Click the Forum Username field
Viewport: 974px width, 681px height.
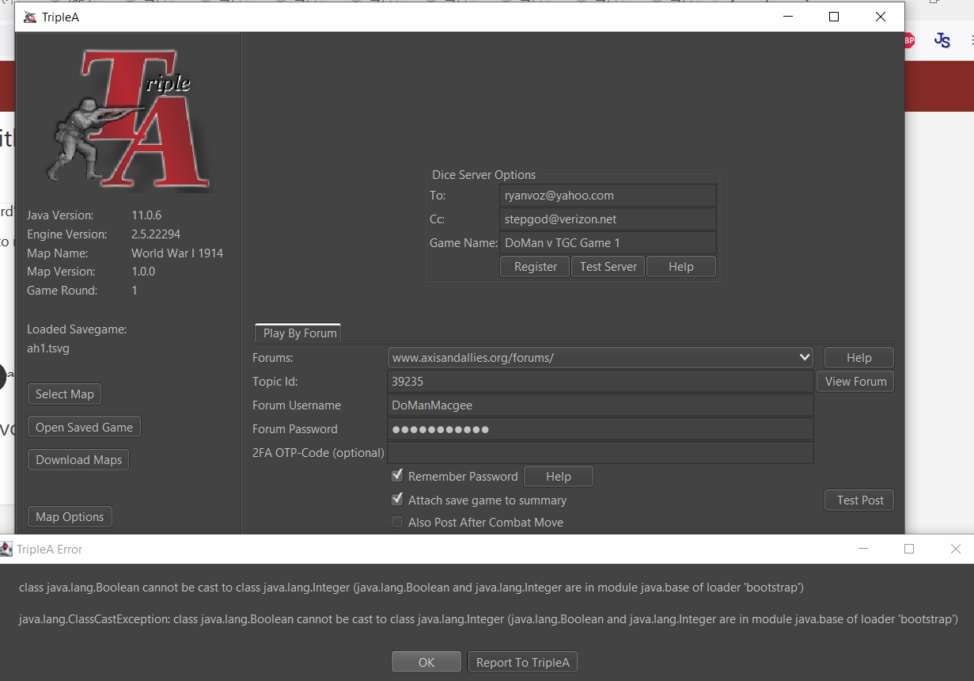click(601, 405)
